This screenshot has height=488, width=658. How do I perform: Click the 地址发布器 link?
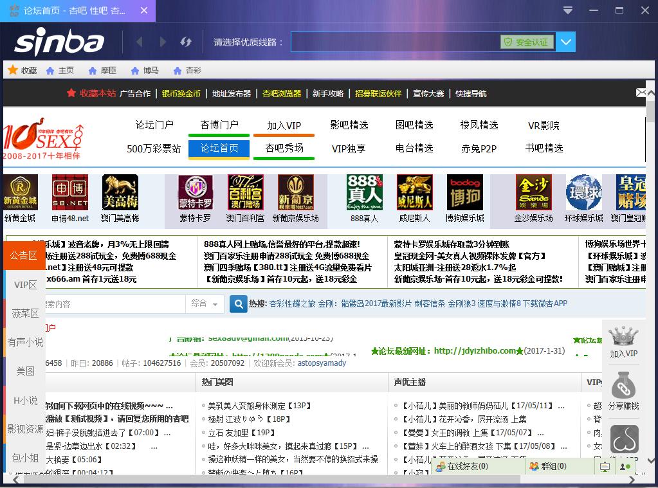231,94
